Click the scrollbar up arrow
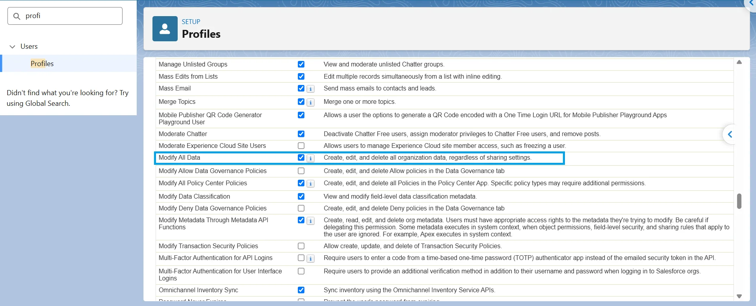 pyautogui.click(x=739, y=62)
